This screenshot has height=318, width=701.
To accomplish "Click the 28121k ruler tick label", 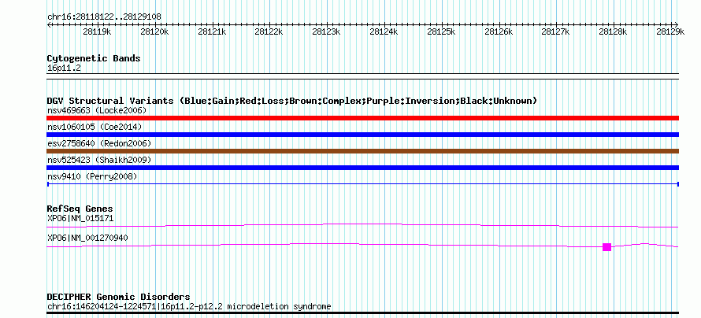I will (x=211, y=31).
